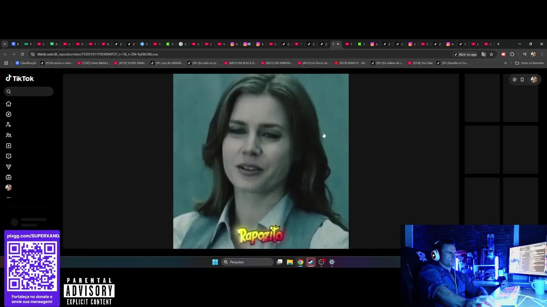Open the (8912) Em Busca da... bookmark

pyautogui.click(x=313, y=63)
